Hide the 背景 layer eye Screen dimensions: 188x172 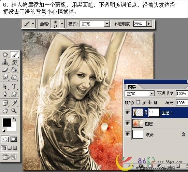[x=128, y=134]
